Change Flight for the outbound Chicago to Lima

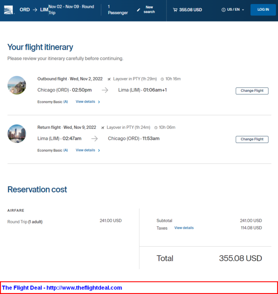[252, 91]
